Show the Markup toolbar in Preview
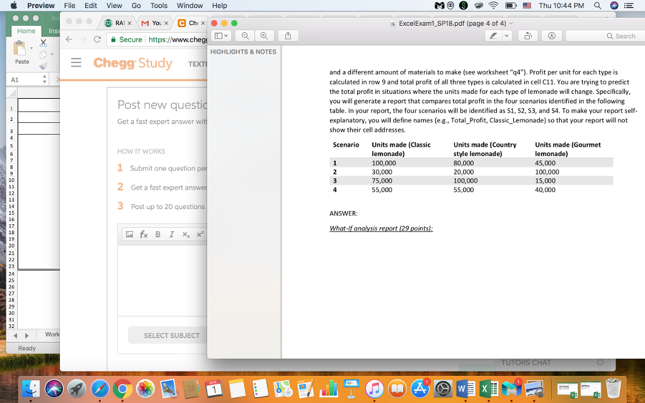Screen dimensions: 645x403 551,36
